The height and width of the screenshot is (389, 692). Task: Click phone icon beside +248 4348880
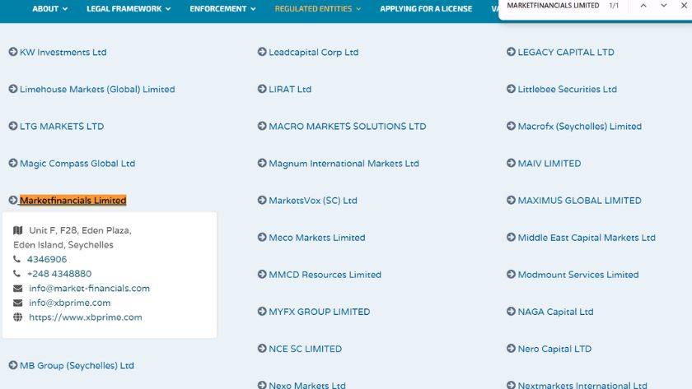17,274
